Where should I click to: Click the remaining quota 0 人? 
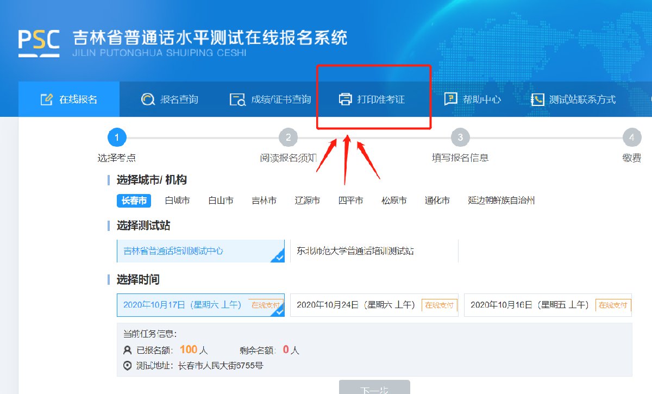(x=291, y=350)
